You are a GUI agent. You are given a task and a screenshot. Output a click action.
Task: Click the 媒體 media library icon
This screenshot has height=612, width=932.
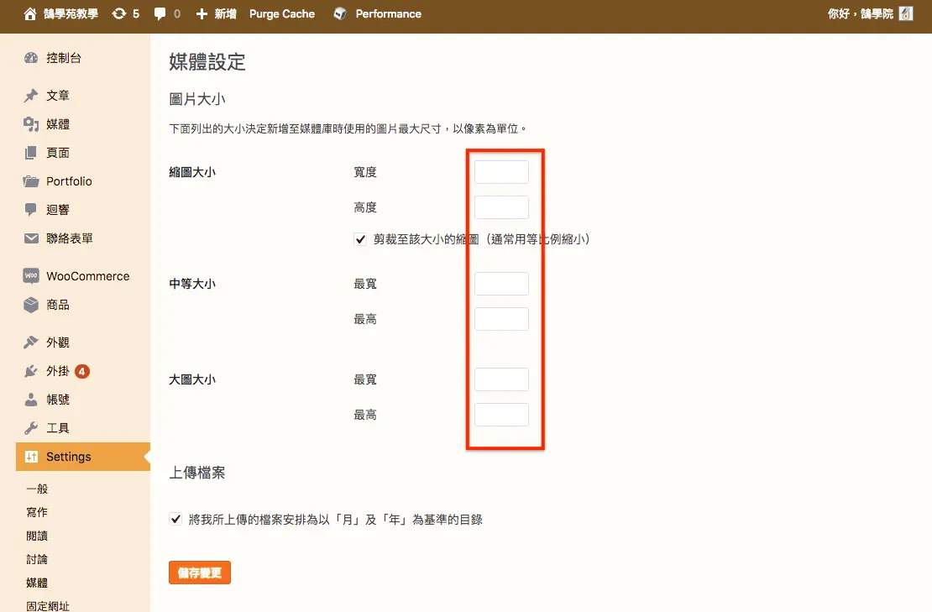[31, 124]
